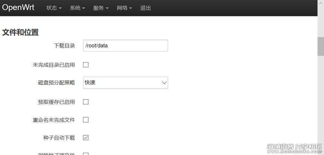Click the OpenWrt brand logo
Screen dimensions: 324x155
18,7
